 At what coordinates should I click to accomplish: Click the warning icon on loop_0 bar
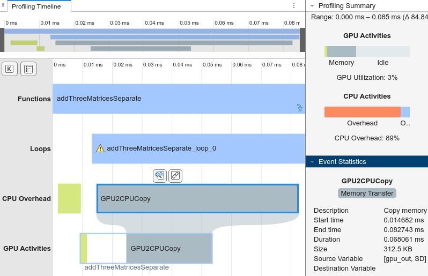coord(100,148)
